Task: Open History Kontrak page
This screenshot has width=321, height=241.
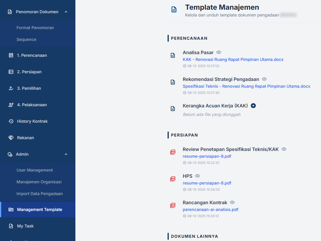Action: (x=32, y=121)
